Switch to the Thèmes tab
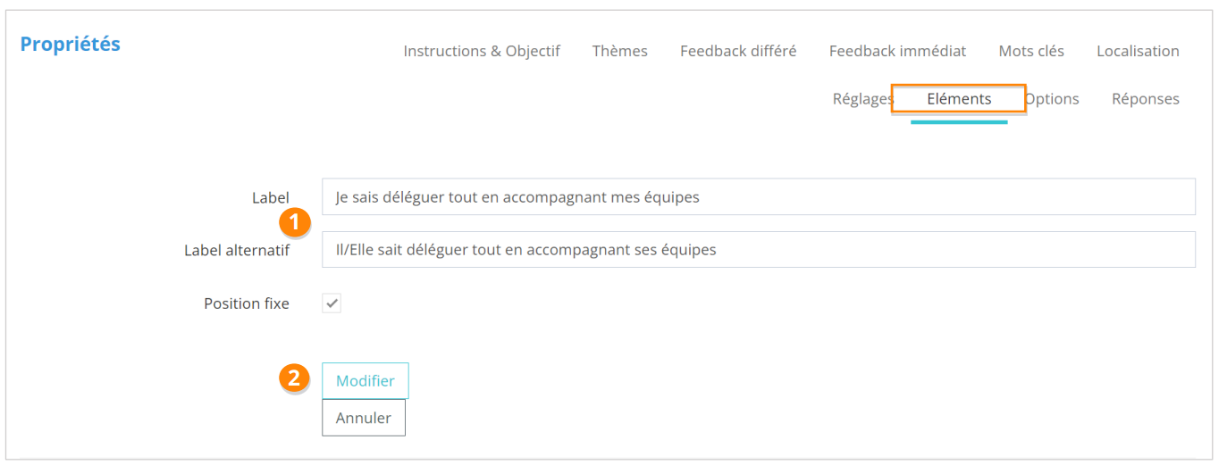 coord(619,51)
